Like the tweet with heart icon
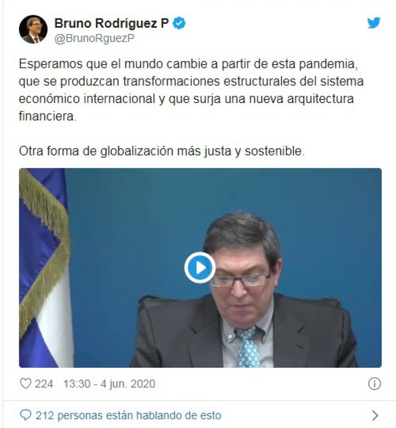396x428 pixels. 26,384
